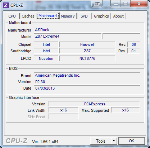Select the Mainboard tab

[47, 16]
